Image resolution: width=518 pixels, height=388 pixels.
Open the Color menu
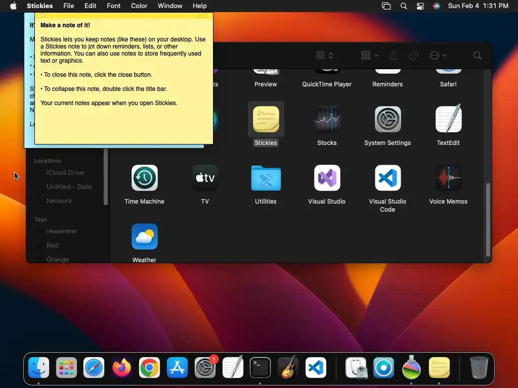pos(139,6)
